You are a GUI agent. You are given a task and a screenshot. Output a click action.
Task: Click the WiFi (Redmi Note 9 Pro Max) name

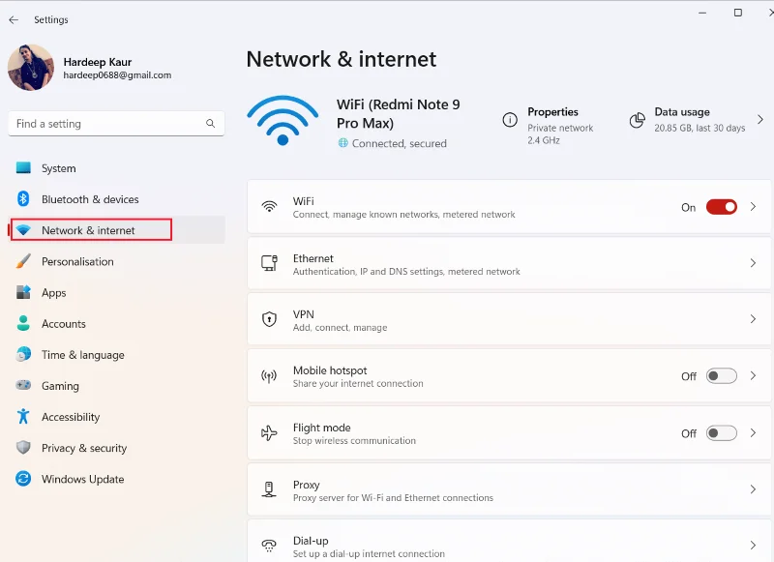pos(398,113)
